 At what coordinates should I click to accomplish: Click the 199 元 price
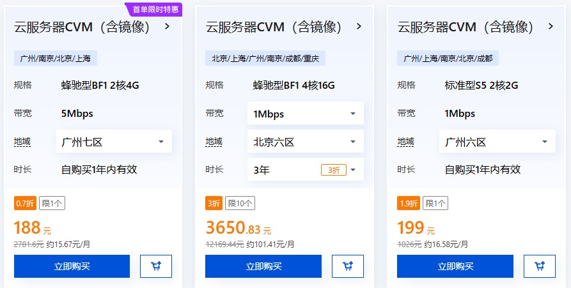(416, 228)
